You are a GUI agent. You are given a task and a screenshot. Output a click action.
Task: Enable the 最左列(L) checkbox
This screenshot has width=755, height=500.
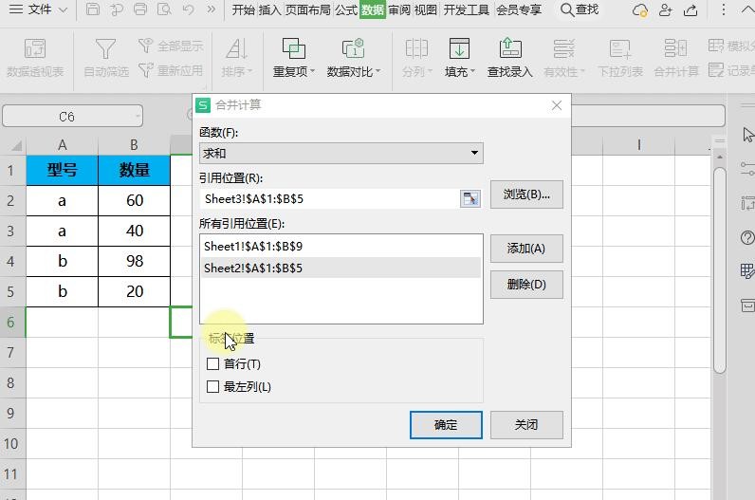(212, 386)
